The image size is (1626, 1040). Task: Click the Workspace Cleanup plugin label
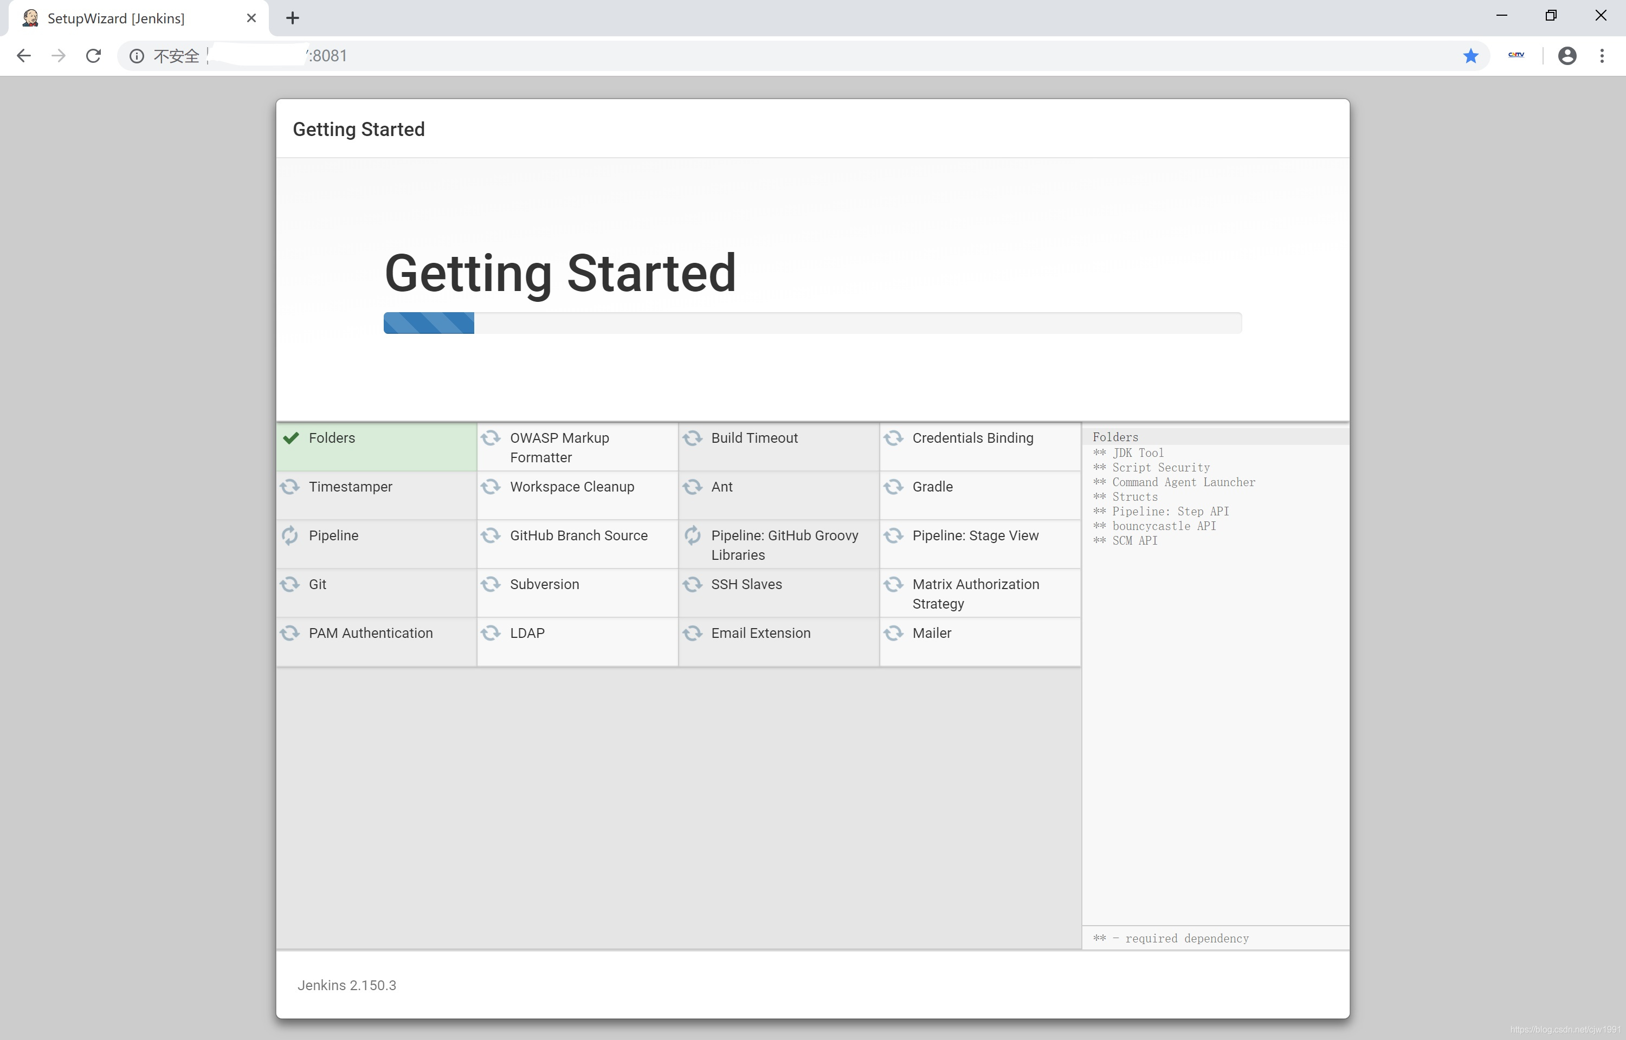pyautogui.click(x=572, y=487)
